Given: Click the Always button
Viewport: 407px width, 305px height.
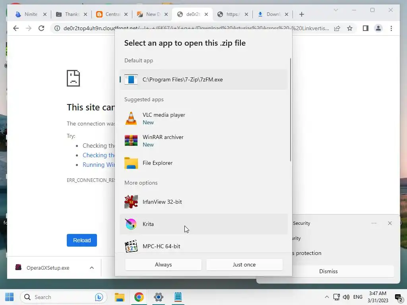Looking at the screenshot, I should tap(163, 264).
